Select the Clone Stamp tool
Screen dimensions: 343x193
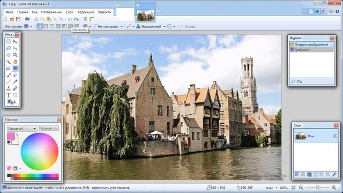point(9,88)
